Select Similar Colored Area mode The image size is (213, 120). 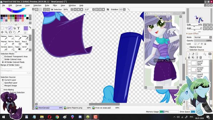12,59
